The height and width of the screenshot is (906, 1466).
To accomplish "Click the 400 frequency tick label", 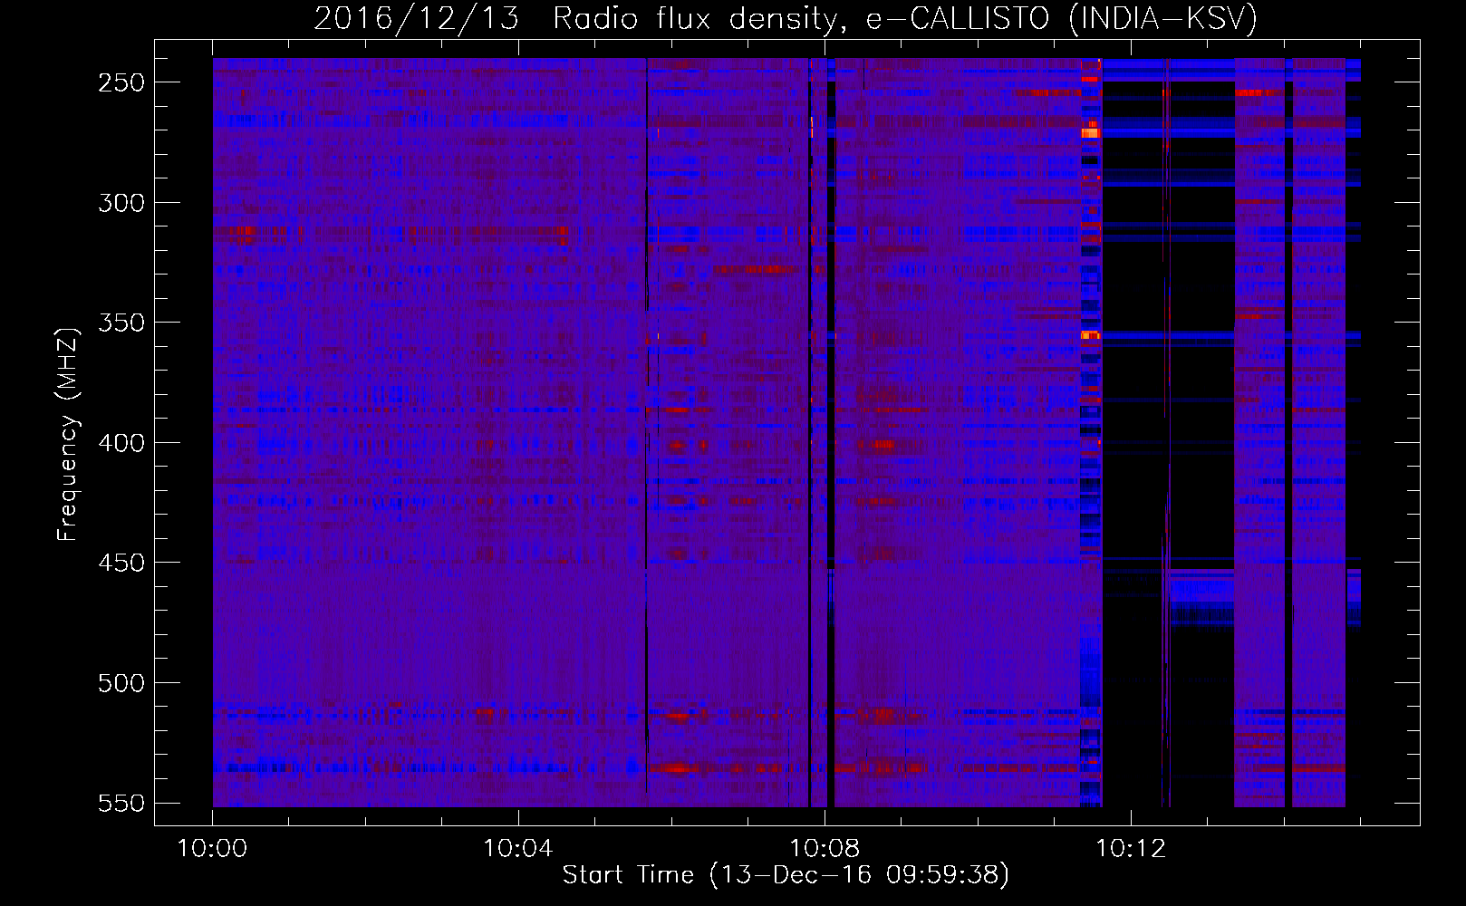I will pos(121,443).
